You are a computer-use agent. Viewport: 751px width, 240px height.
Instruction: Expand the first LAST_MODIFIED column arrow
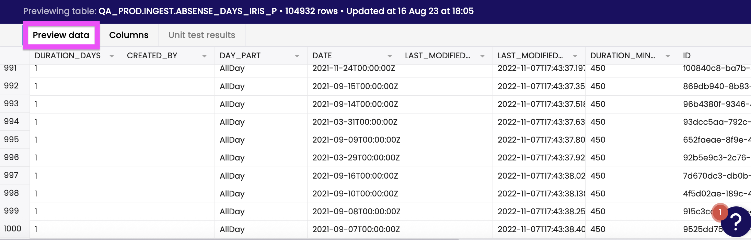(x=482, y=56)
